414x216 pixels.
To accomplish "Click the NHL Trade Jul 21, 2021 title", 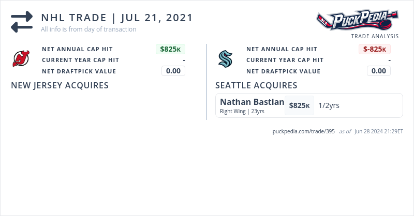I will point(117,18).
